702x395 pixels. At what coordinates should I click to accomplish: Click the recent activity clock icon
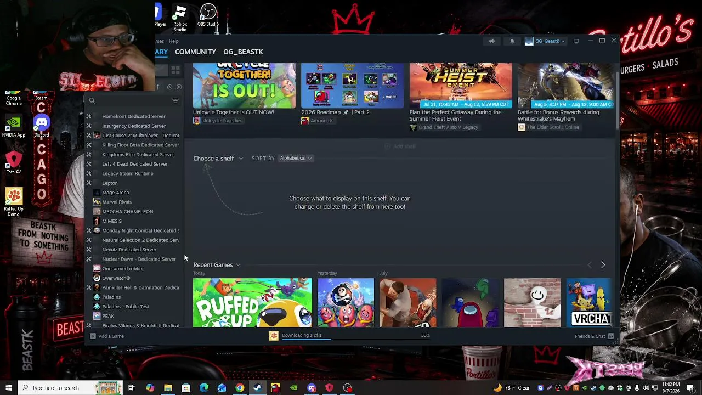point(169,87)
